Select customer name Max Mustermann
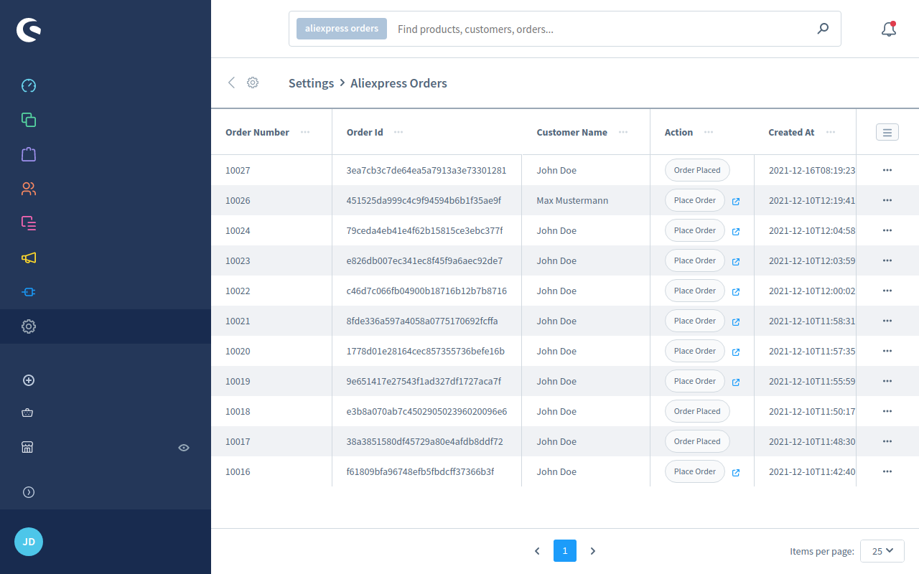 pos(572,200)
